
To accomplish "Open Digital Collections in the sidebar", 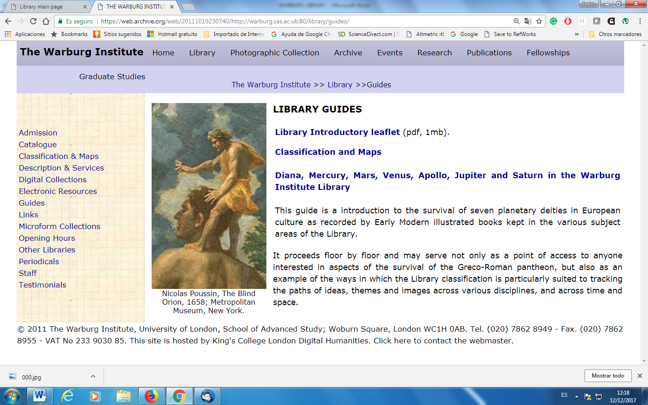I will coord(53,180).
